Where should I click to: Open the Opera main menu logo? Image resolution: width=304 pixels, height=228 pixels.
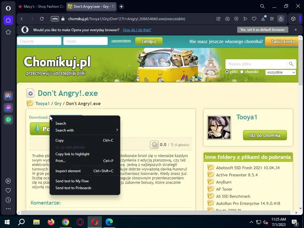tap(8, 8)
